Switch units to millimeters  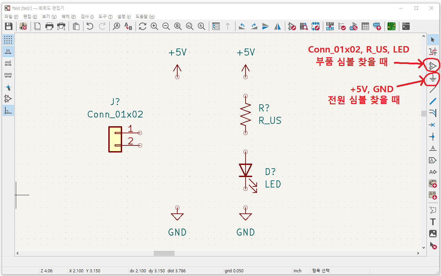[x=8, y=75]
